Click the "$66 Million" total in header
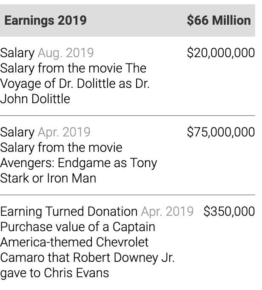262x290 pixels. click(219, 20)
